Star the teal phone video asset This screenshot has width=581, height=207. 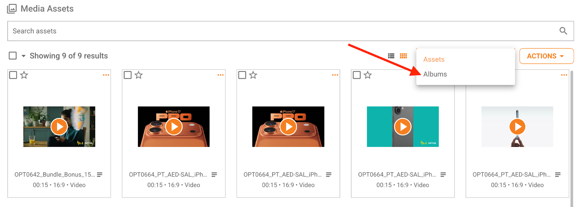[367, 75]
